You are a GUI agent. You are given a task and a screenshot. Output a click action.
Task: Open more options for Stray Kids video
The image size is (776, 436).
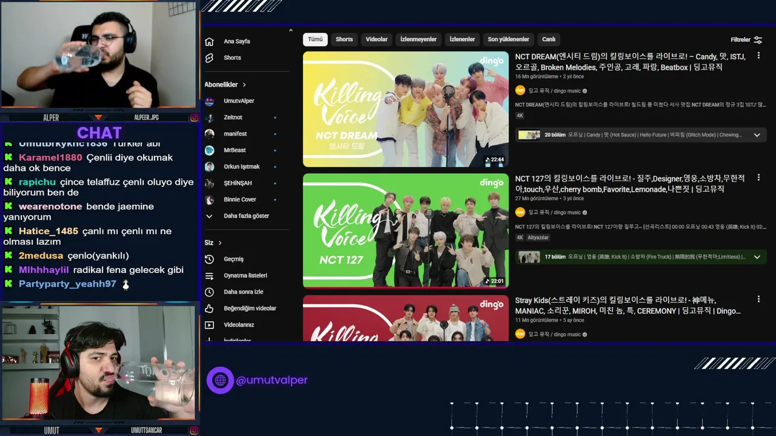click(758, 299)
